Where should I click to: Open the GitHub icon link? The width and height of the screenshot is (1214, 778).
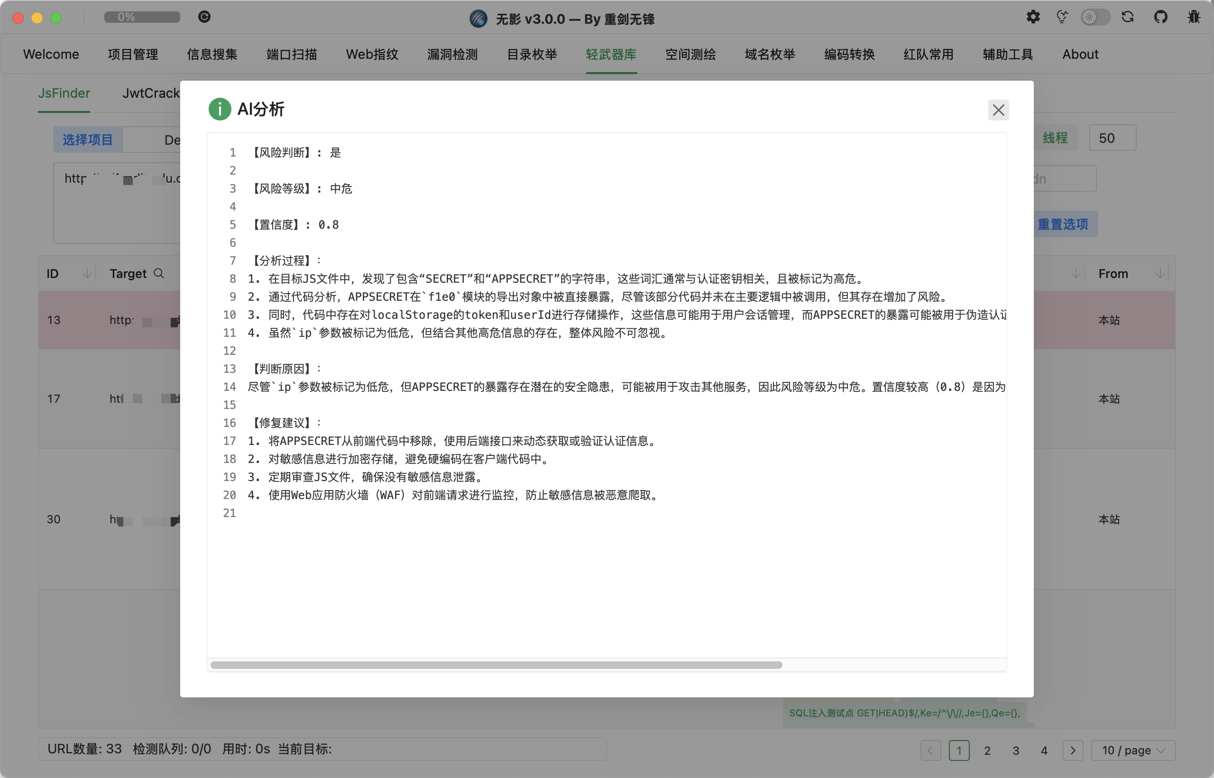pos(1160,17)
